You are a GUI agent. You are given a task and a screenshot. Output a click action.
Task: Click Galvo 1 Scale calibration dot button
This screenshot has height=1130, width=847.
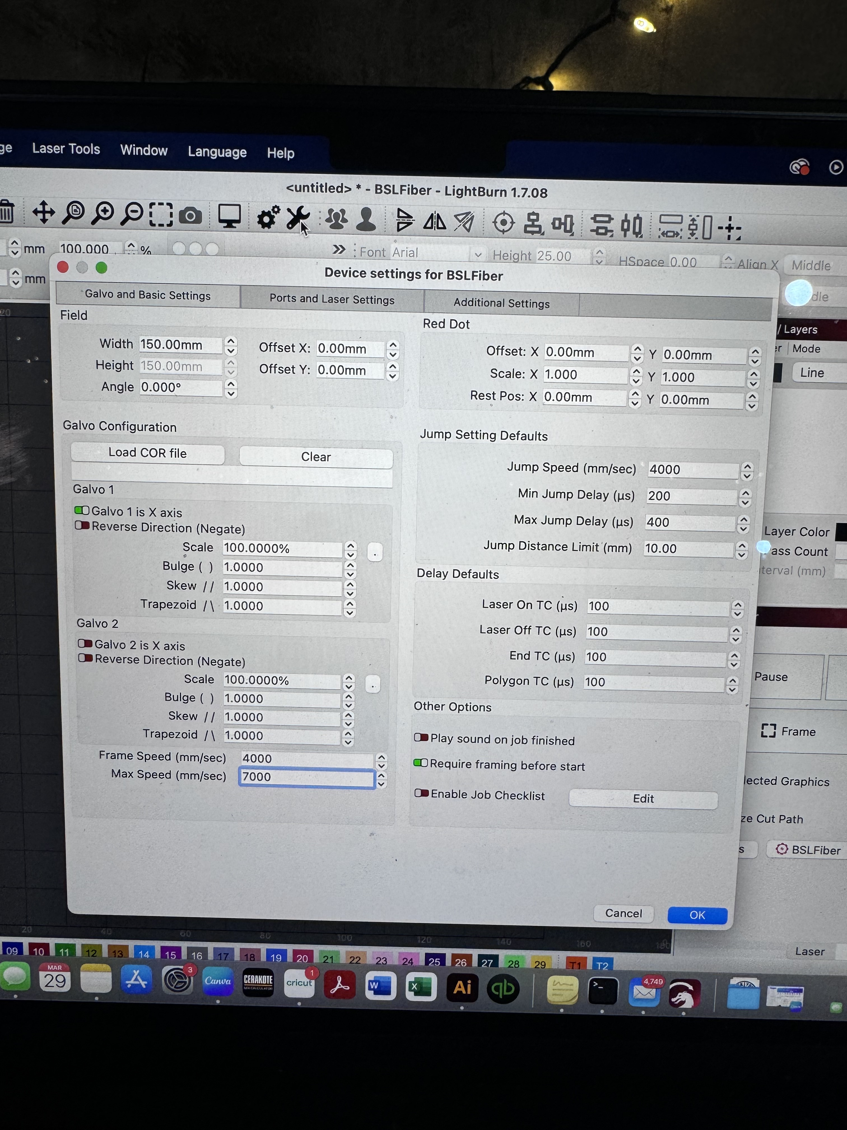[375, 552]
